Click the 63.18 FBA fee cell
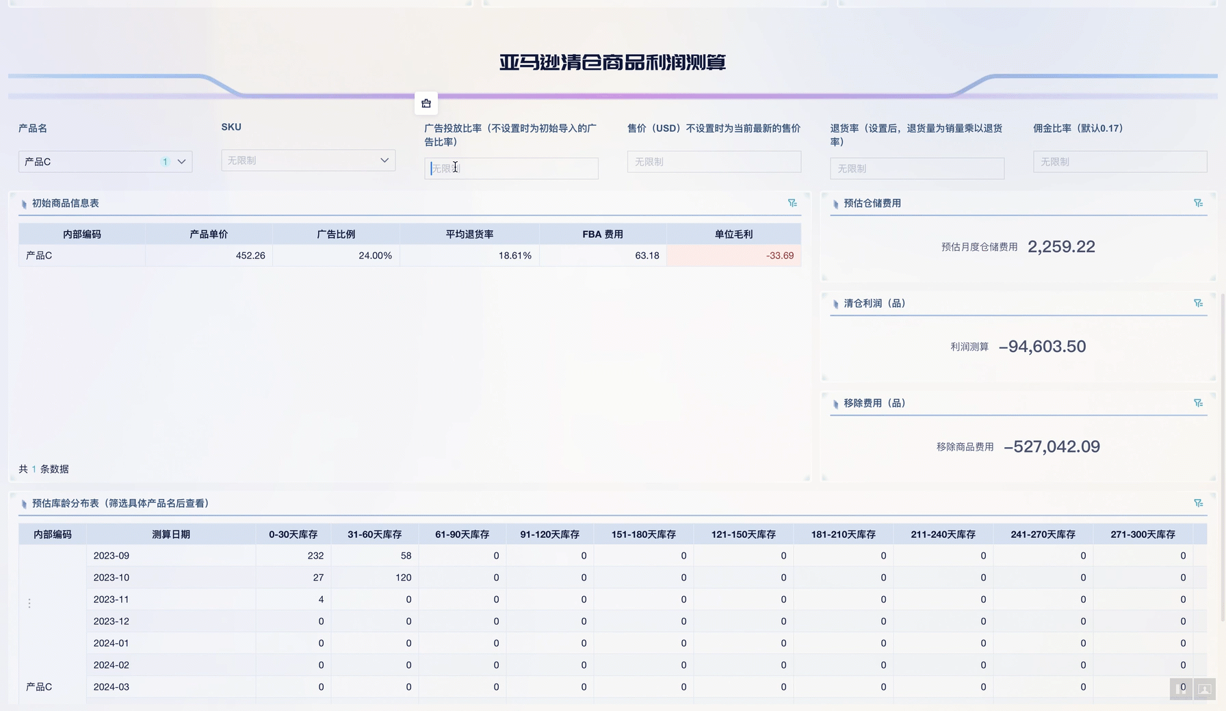The height and width of the screenshot is (711, 1226). pyautogui.click(x=603, y=255)
